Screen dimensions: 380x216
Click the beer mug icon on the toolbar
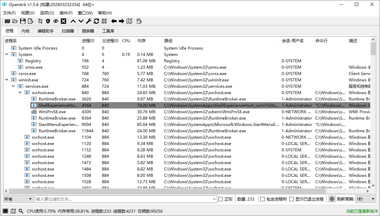coord(139,21)
